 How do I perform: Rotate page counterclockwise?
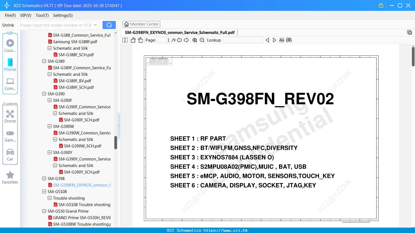133,40
